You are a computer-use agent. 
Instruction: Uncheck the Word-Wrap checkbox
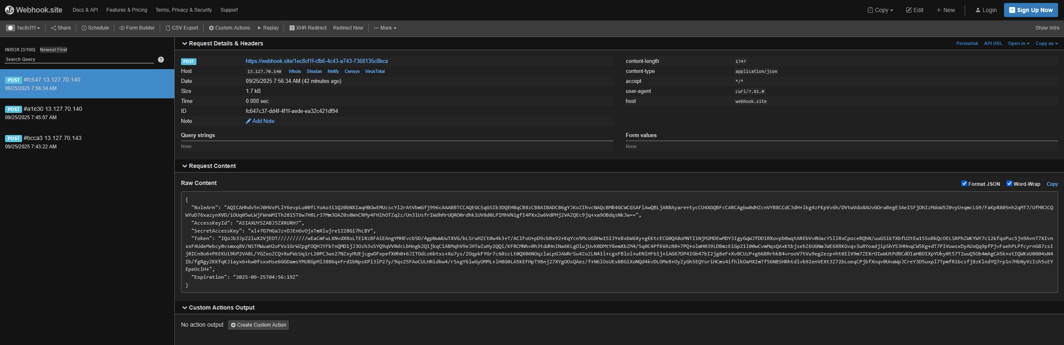pos(1009,184)
